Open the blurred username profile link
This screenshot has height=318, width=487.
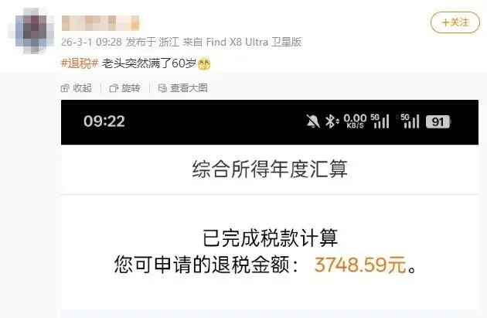click(x=100, y=23)
